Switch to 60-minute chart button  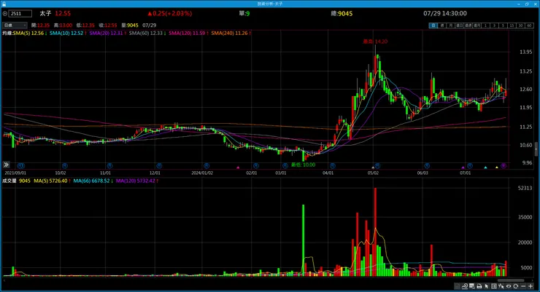coord(529,25)
